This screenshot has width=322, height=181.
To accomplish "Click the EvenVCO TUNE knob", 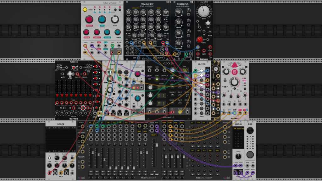I will click(208, 23).
